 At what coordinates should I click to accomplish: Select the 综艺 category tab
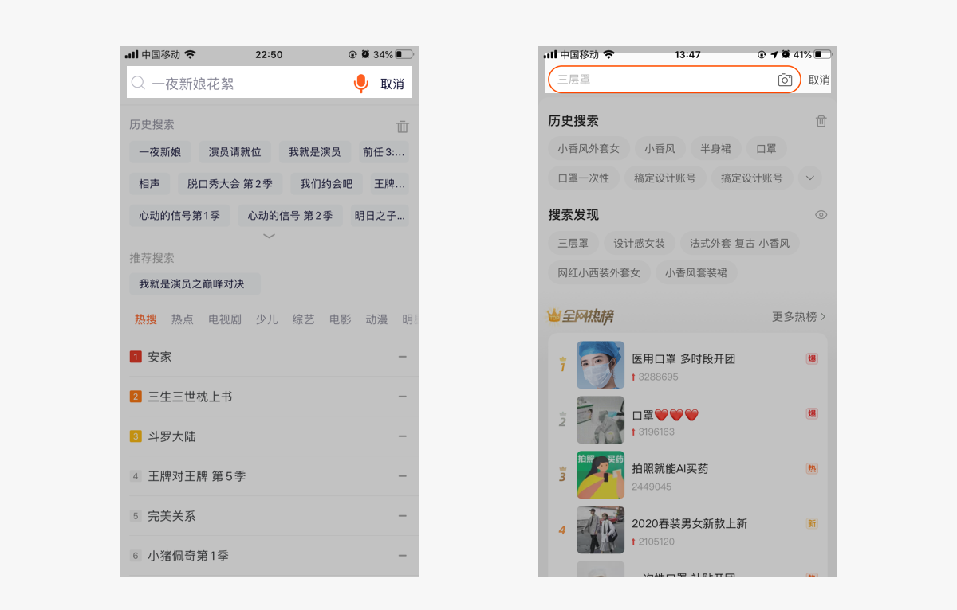click(x=303, y=319)
